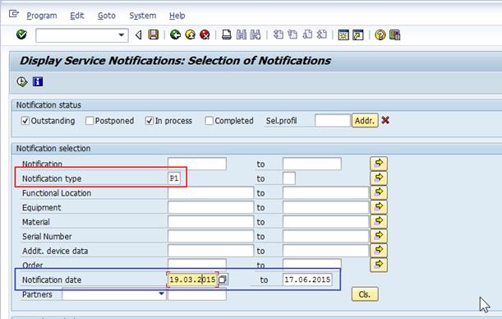This screenshot has width=502, height=319.
Task: Open multiple selection for Order
Action: coord(379,265)
